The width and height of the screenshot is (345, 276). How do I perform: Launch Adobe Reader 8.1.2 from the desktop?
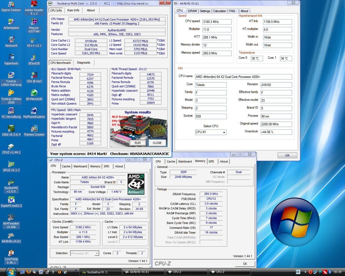pyautogui.click(x=34, y=8)
